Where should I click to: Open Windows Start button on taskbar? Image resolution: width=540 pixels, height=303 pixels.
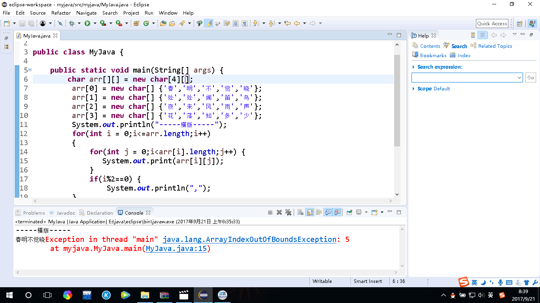tap(9, 295)
